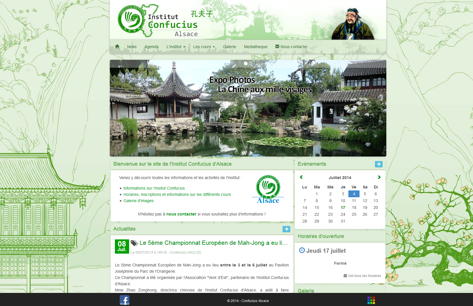Viewport: 473px width, 306px height.
Task: Open Horaires, inscriptions et informations link
Action: (x=177, y=194)
